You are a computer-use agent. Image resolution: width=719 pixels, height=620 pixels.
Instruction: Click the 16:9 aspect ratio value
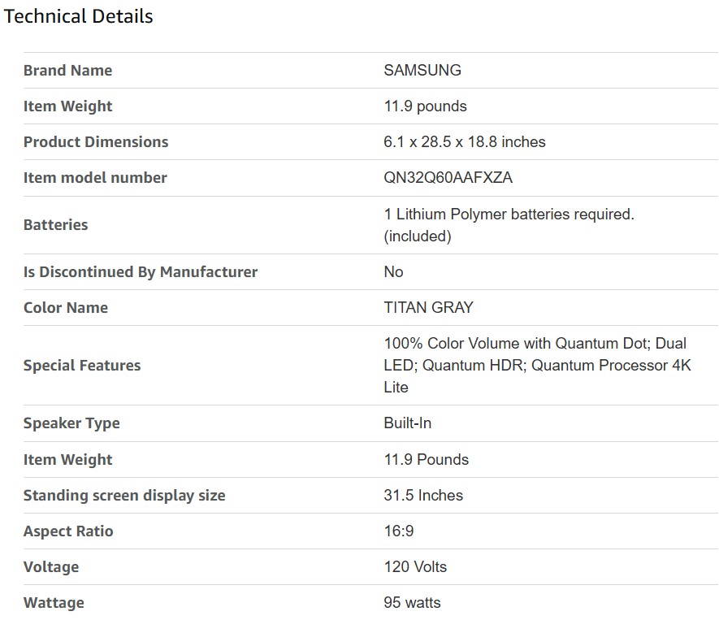point(399,531)
